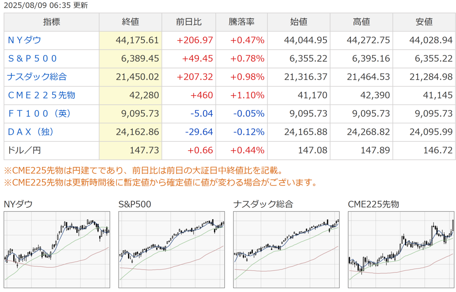
Task: Click the 騰落率 column header
Action: pyautogui.click(x=242, y=22)
